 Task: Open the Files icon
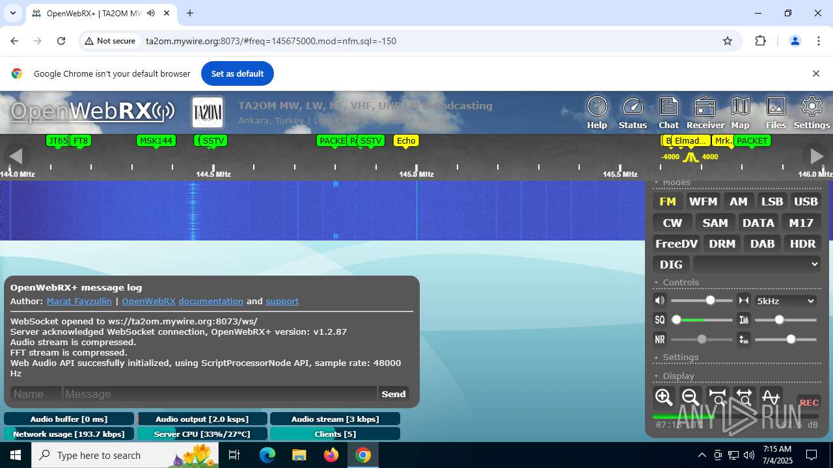pos(776,112)
